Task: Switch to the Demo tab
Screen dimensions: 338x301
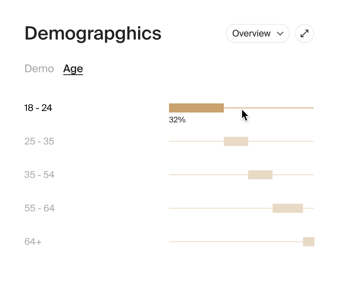Action: click(x=39, y=68)
